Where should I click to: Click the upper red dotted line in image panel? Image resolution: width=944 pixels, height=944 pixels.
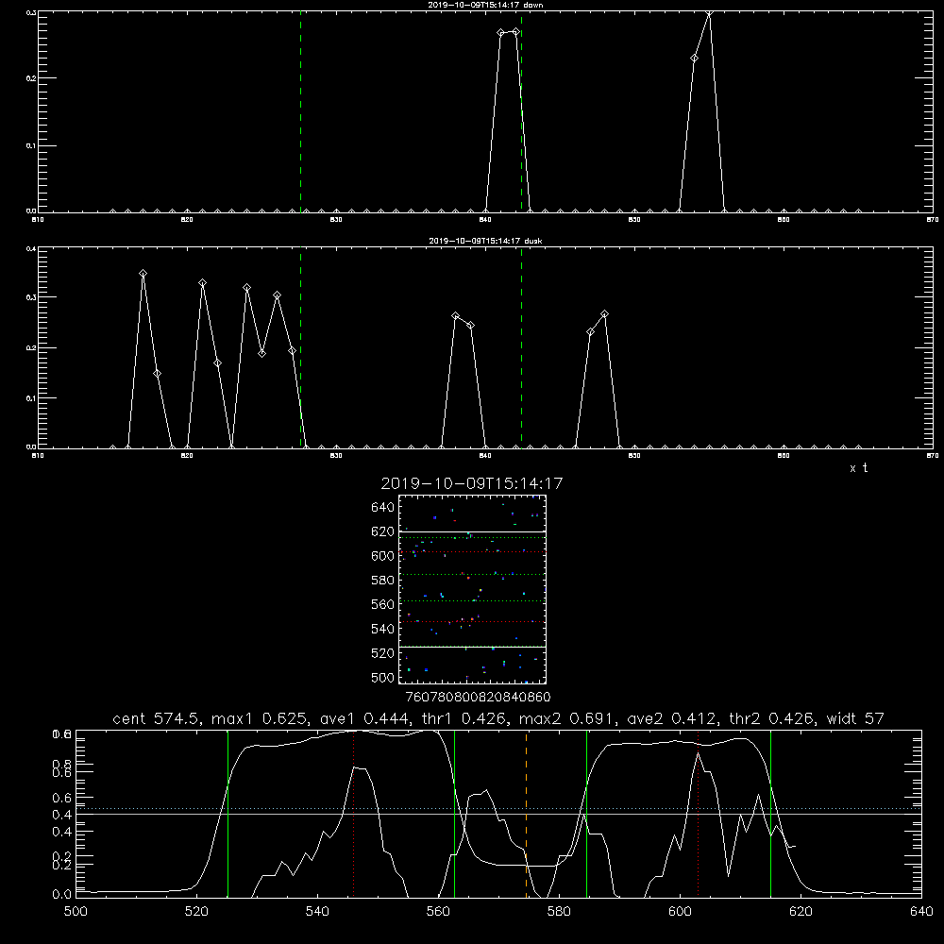(x=472, y=551)
